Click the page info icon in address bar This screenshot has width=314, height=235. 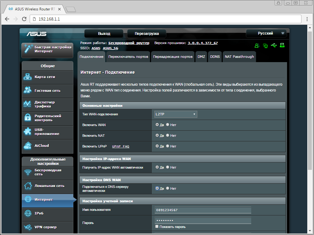[x=34, y=19]
